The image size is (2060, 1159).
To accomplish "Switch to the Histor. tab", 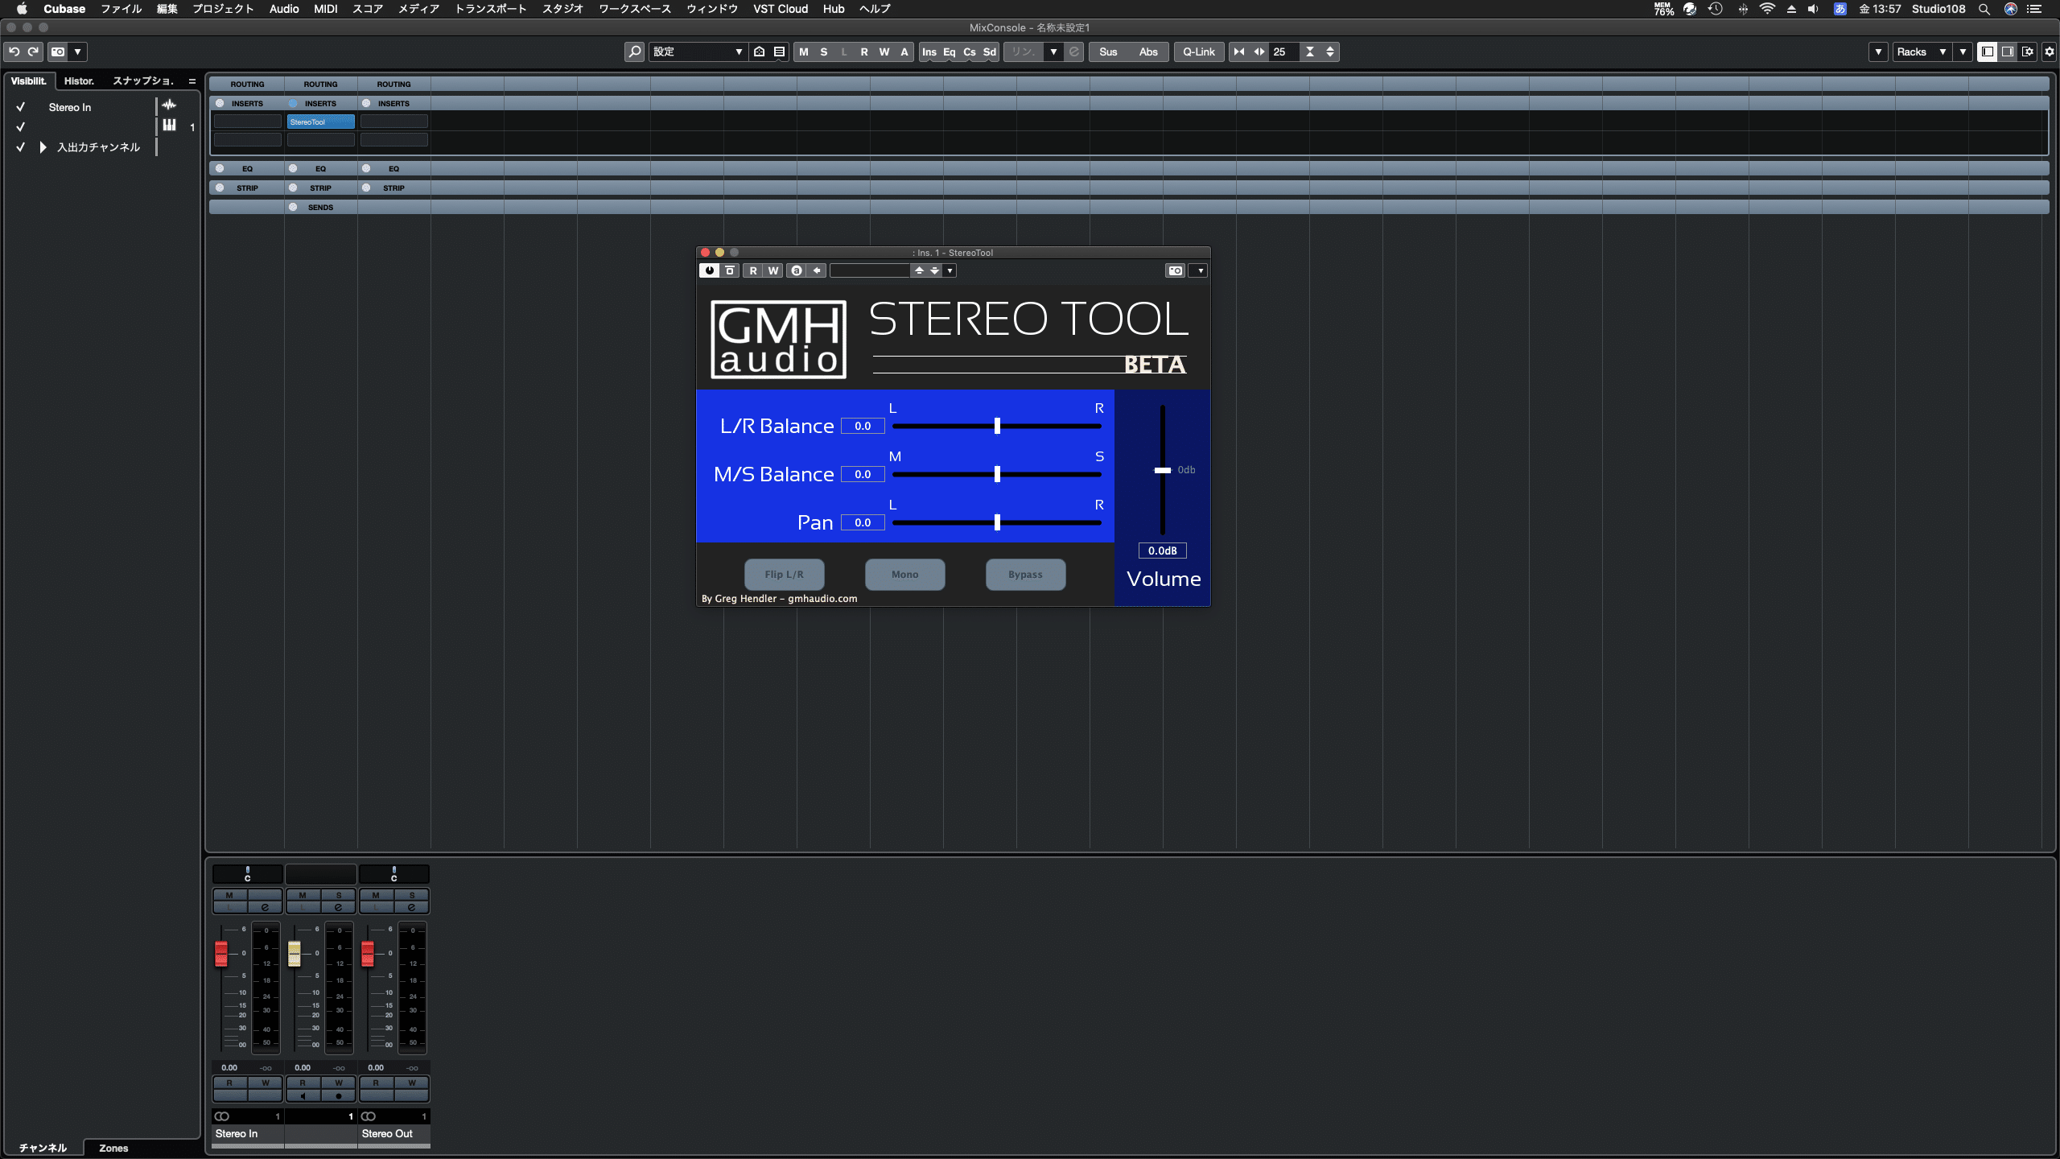I will (79, 80).
